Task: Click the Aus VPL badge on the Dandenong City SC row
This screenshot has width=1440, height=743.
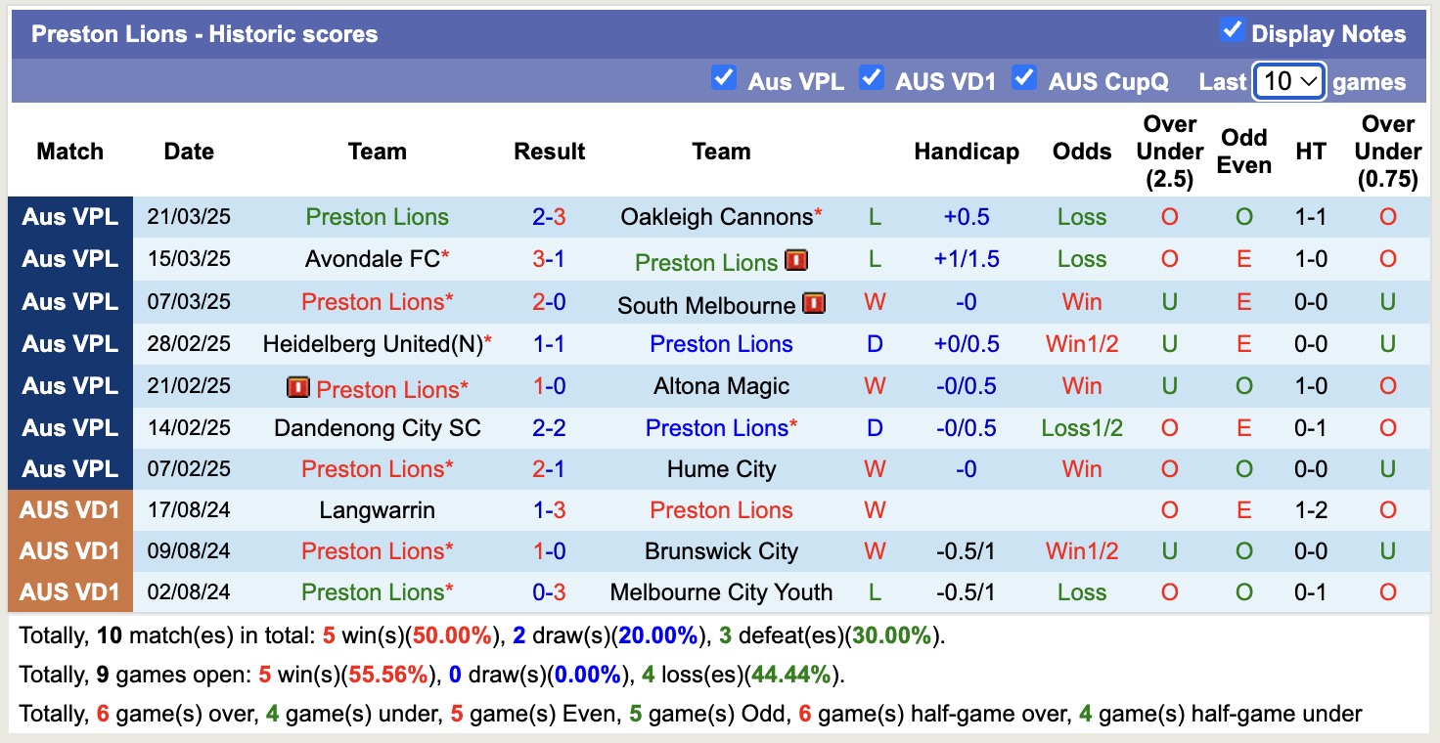Action: (x=69, y=427)
